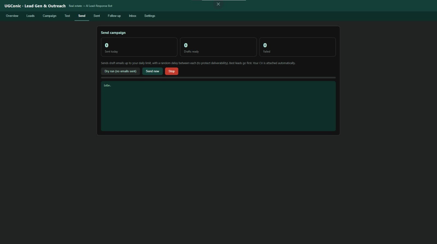437x244 pixels.
Task: Click the Drafts ready counter card
Action: point(218,47)
